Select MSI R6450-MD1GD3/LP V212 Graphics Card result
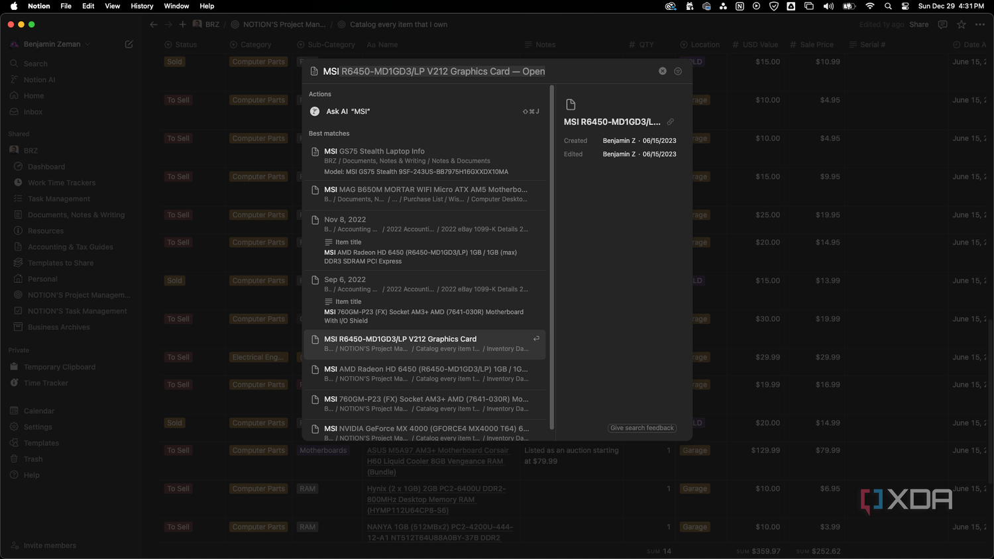994x559 pixels. tap(424, 344)
